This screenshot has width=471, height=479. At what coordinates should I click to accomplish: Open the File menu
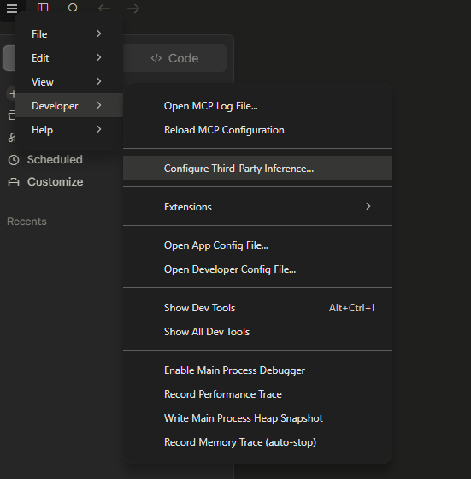[x=69, y=33]
